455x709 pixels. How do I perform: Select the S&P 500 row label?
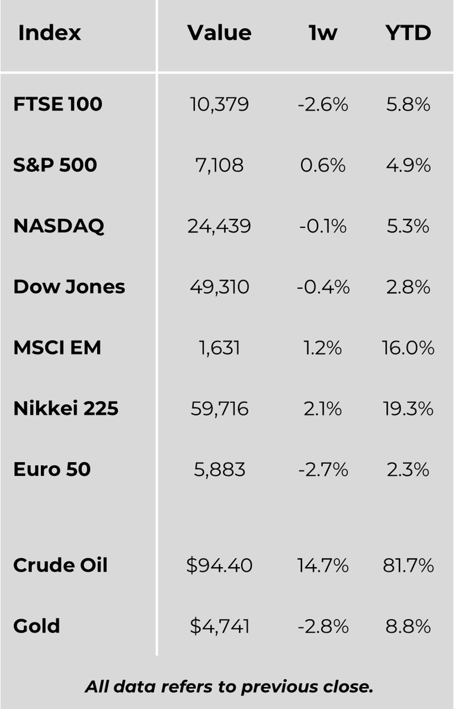coord(55,165)
